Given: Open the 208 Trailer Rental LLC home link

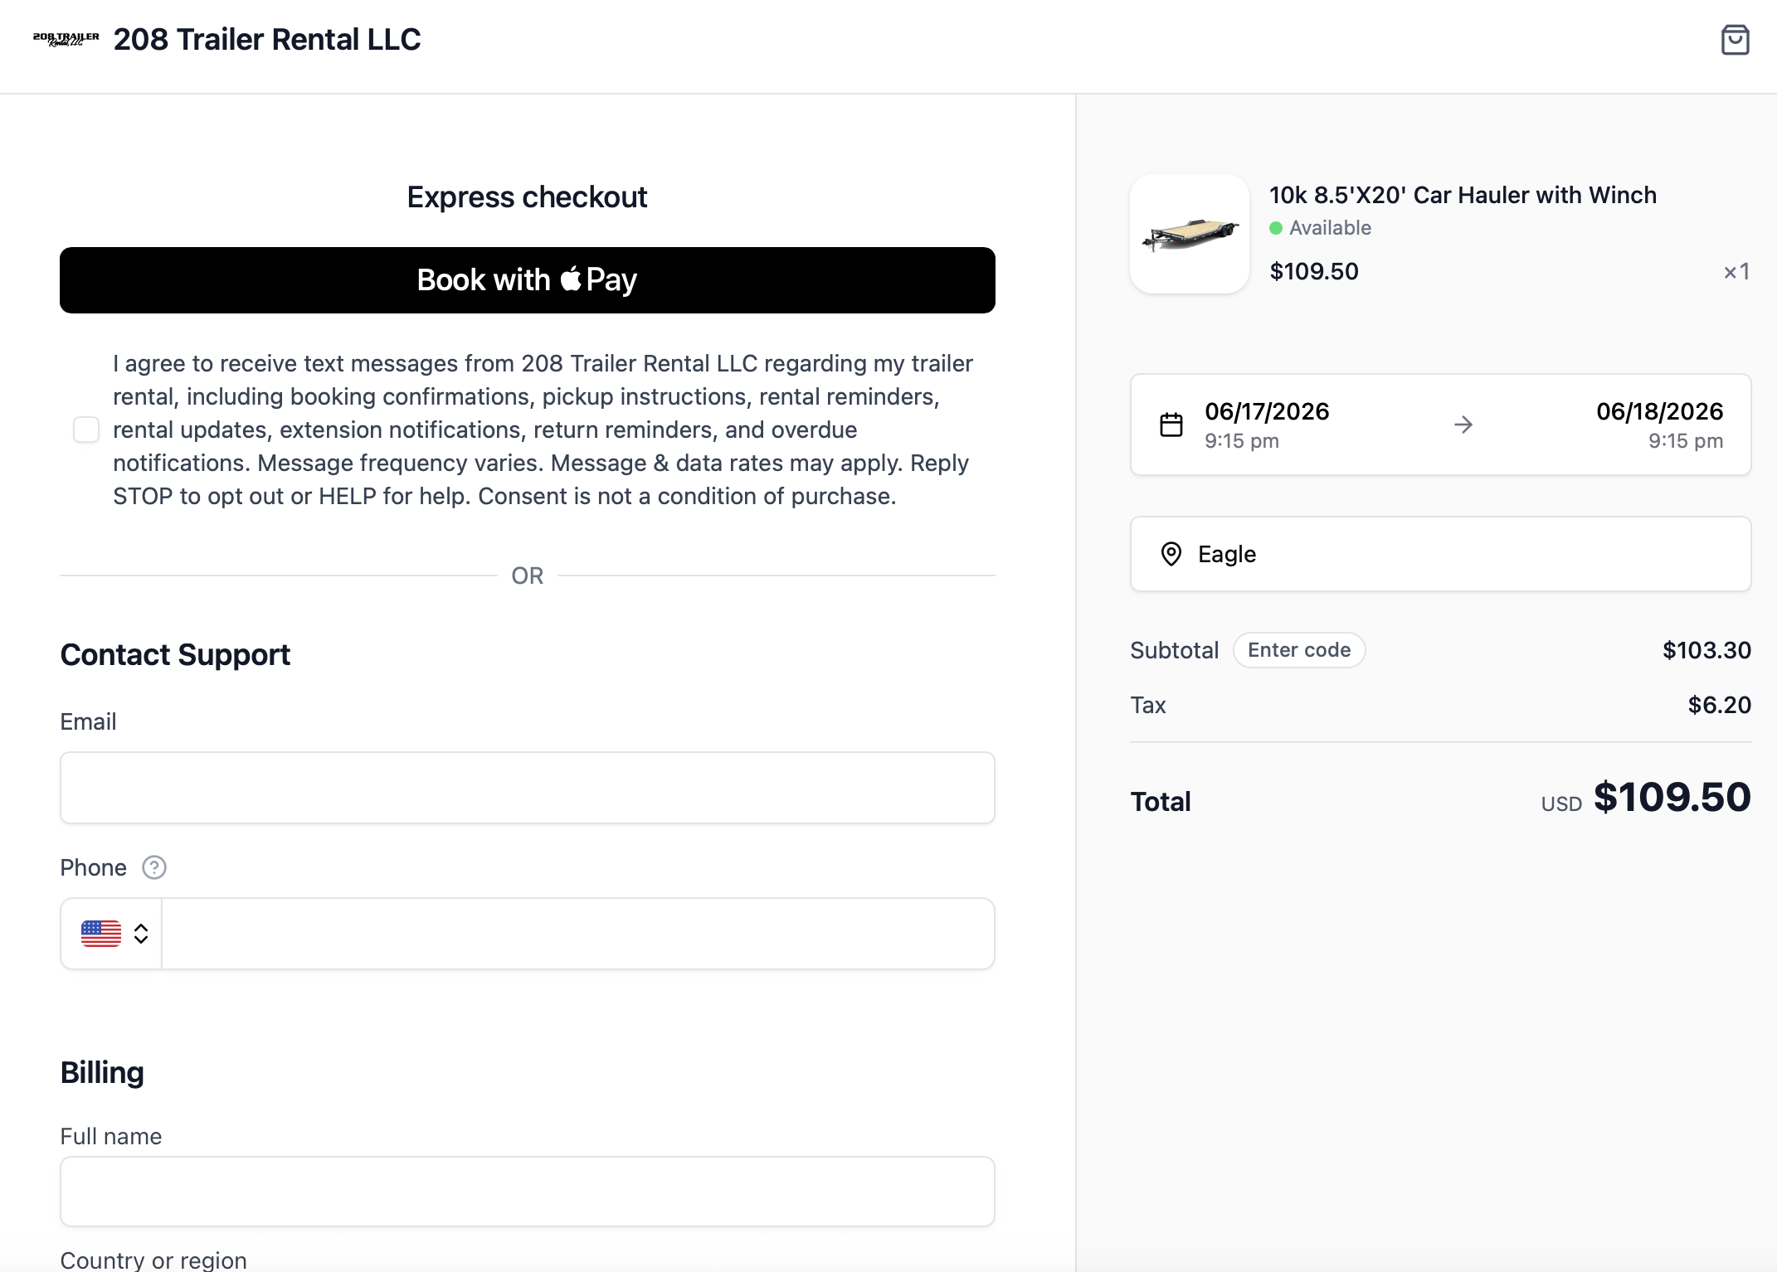Looking at the screenshot, I should point(267,39).
